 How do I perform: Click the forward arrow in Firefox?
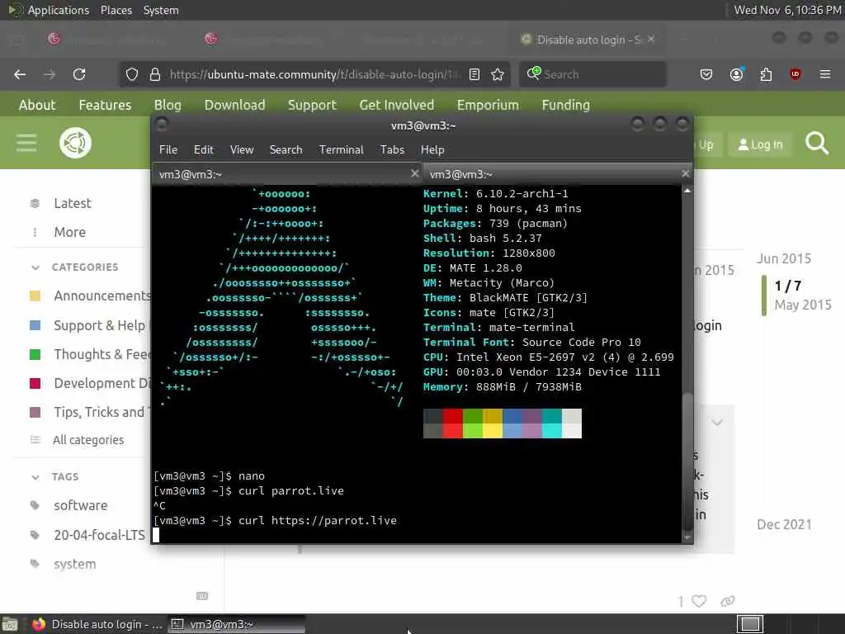(x=50, y=74)
